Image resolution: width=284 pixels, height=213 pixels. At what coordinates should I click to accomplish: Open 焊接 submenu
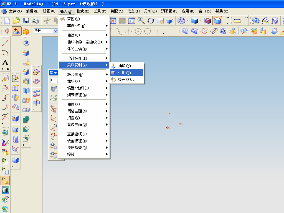[84, 154]
